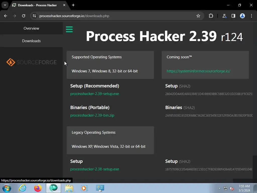Open the control panel taskbar icon
This screenshot has width=257, height=193.
pos(100,188)
